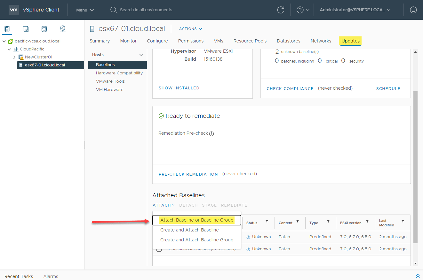
Task: Select Baselines in the Hosts menu
Action: coord(118,65)
